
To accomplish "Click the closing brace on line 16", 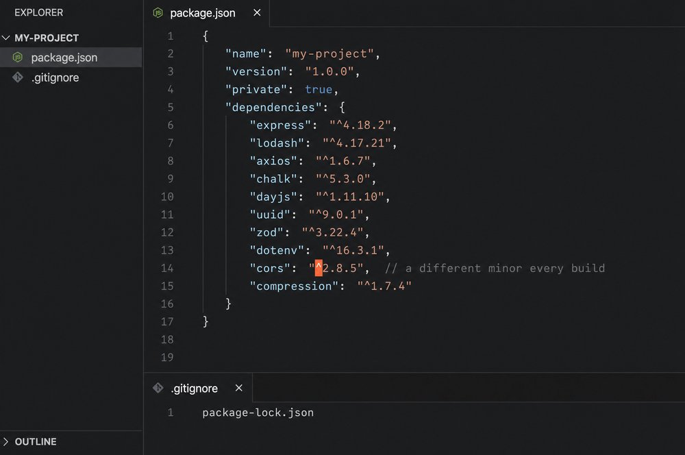I will (x=228, y=304).
